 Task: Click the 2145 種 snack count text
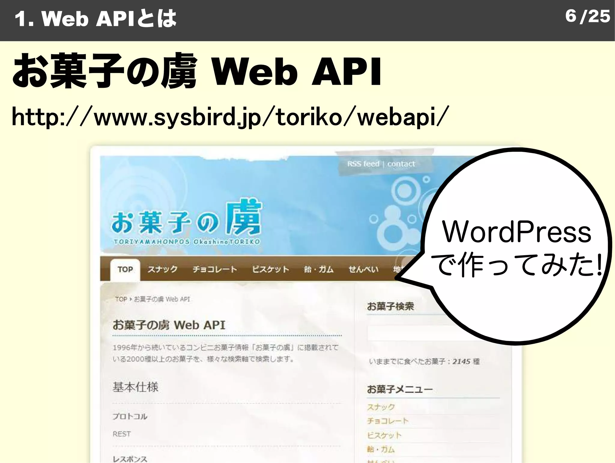point(466,361)
